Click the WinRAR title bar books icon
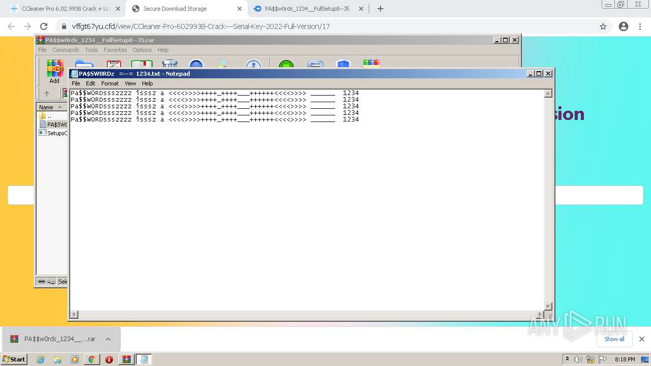This screenshot has height=366, width=651. [41, 40]
